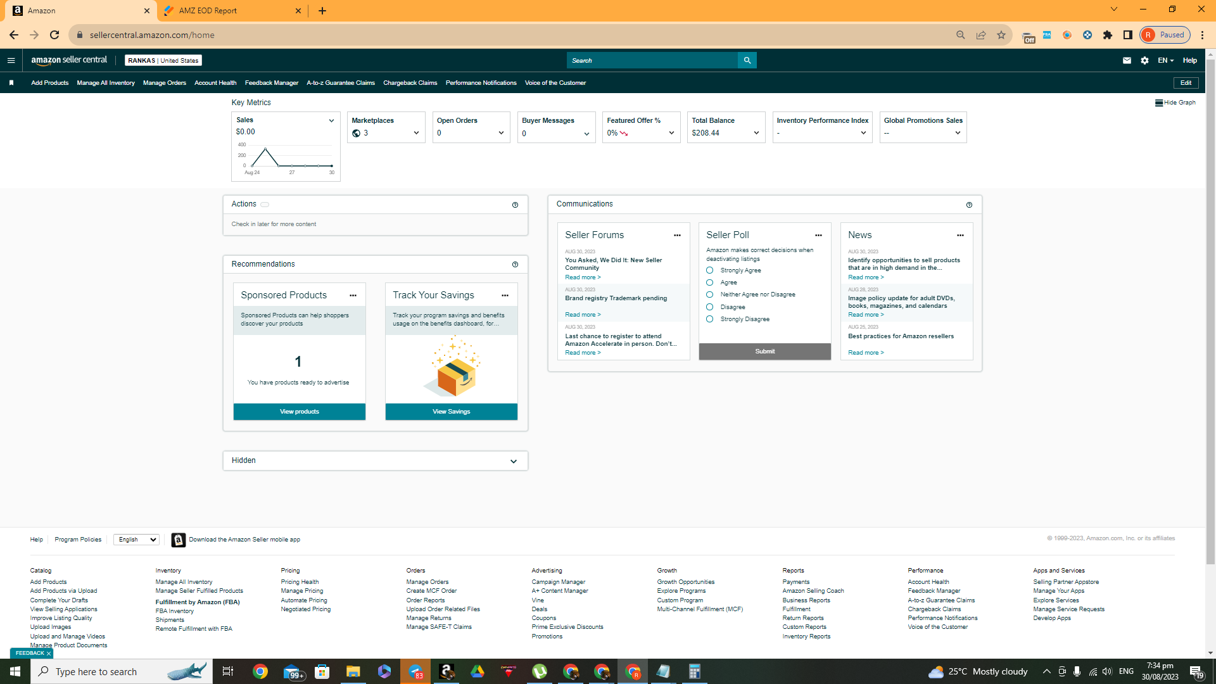Image resolution: width=1216 pixels, height=684 pixels.
Task: Click the Amazon Seller mobile app icon
Action: pos(179,540)
